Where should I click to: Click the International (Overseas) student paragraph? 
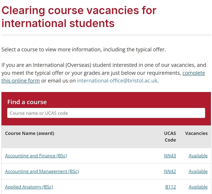(104, 73)
